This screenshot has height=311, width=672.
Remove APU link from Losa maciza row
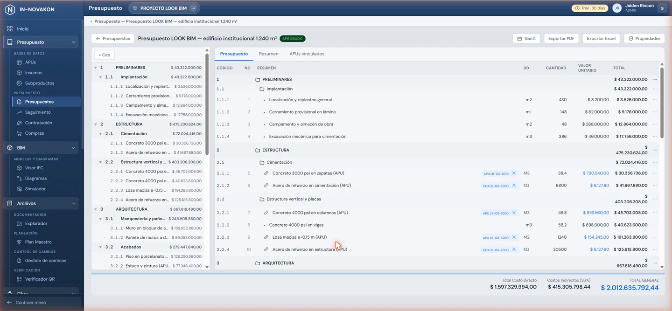[x=514, y=237]
